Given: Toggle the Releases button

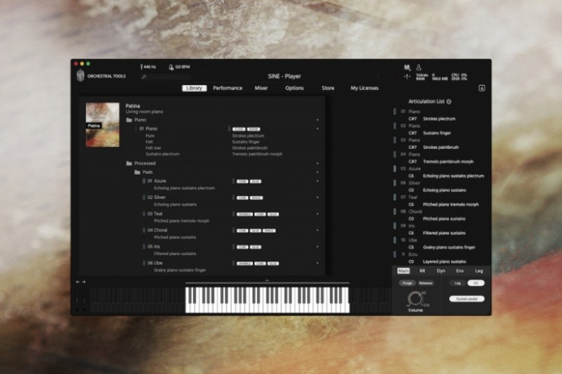Looking at the screenshot, I should pos(426,283).
